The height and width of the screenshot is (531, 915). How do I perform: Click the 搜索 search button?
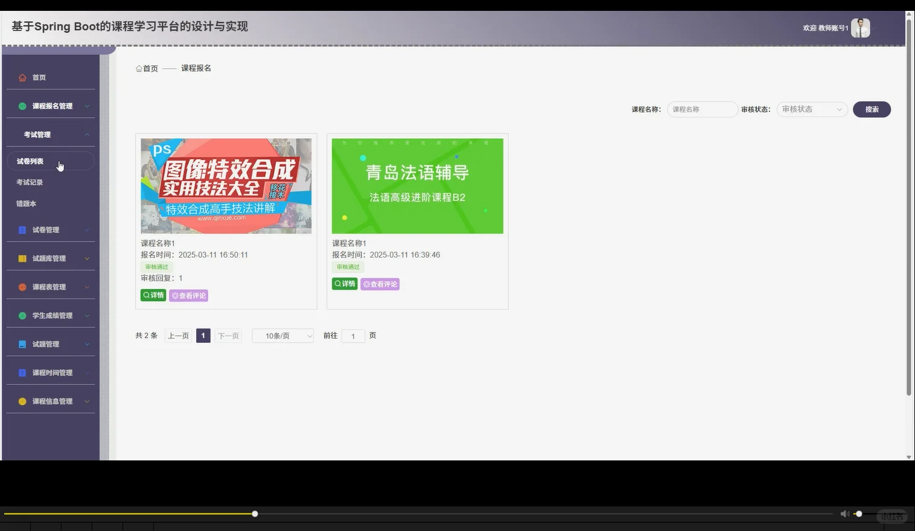point(871,109)
